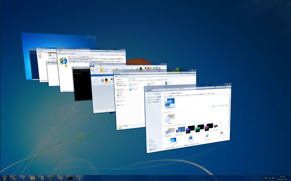The image size is (291, 181).
Task: Open the Documents library icon in Explorer window
Action: coord(130,84)
